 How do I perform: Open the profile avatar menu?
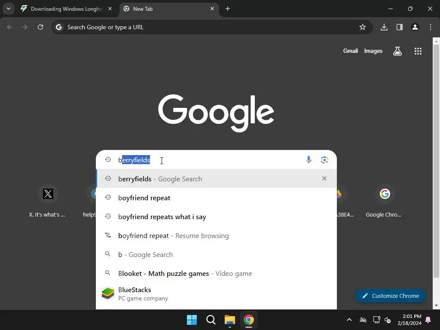coord(415,27)
